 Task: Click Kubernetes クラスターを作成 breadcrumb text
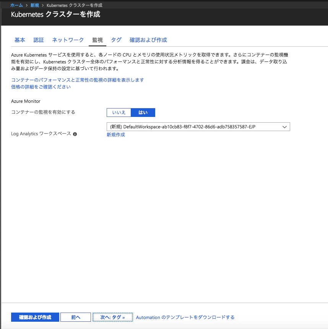pyautogui.click(x=74, y=5)
